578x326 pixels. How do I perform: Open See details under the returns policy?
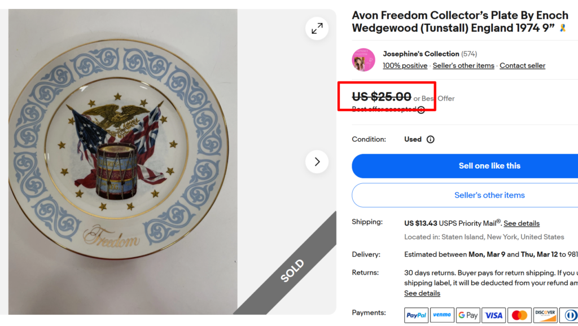point(422,293)
